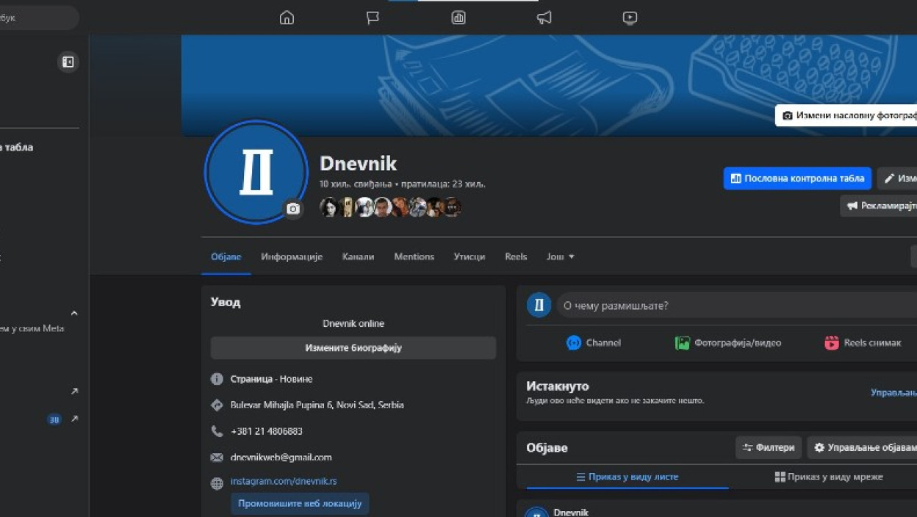Click the phone icon
The image size is (917, 517).
tap(217, 431)
